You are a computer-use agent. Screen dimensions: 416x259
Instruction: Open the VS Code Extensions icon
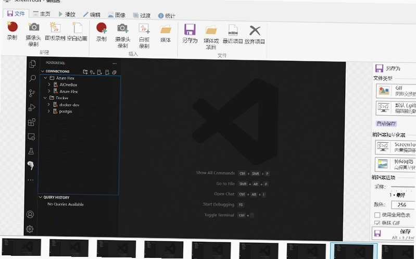[x=32, y=122]
